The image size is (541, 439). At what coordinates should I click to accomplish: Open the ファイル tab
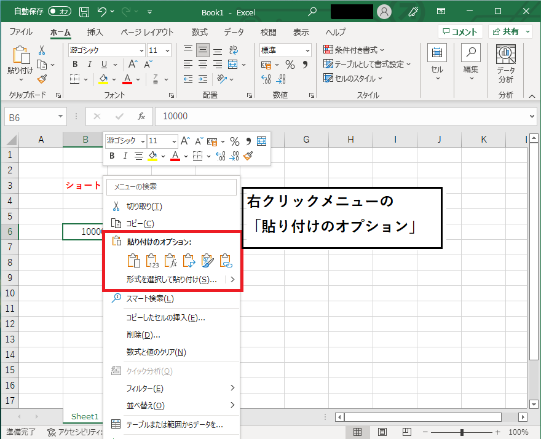click(21, 32)
